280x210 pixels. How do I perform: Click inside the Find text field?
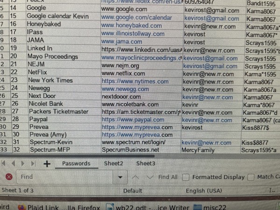[65, 177]
